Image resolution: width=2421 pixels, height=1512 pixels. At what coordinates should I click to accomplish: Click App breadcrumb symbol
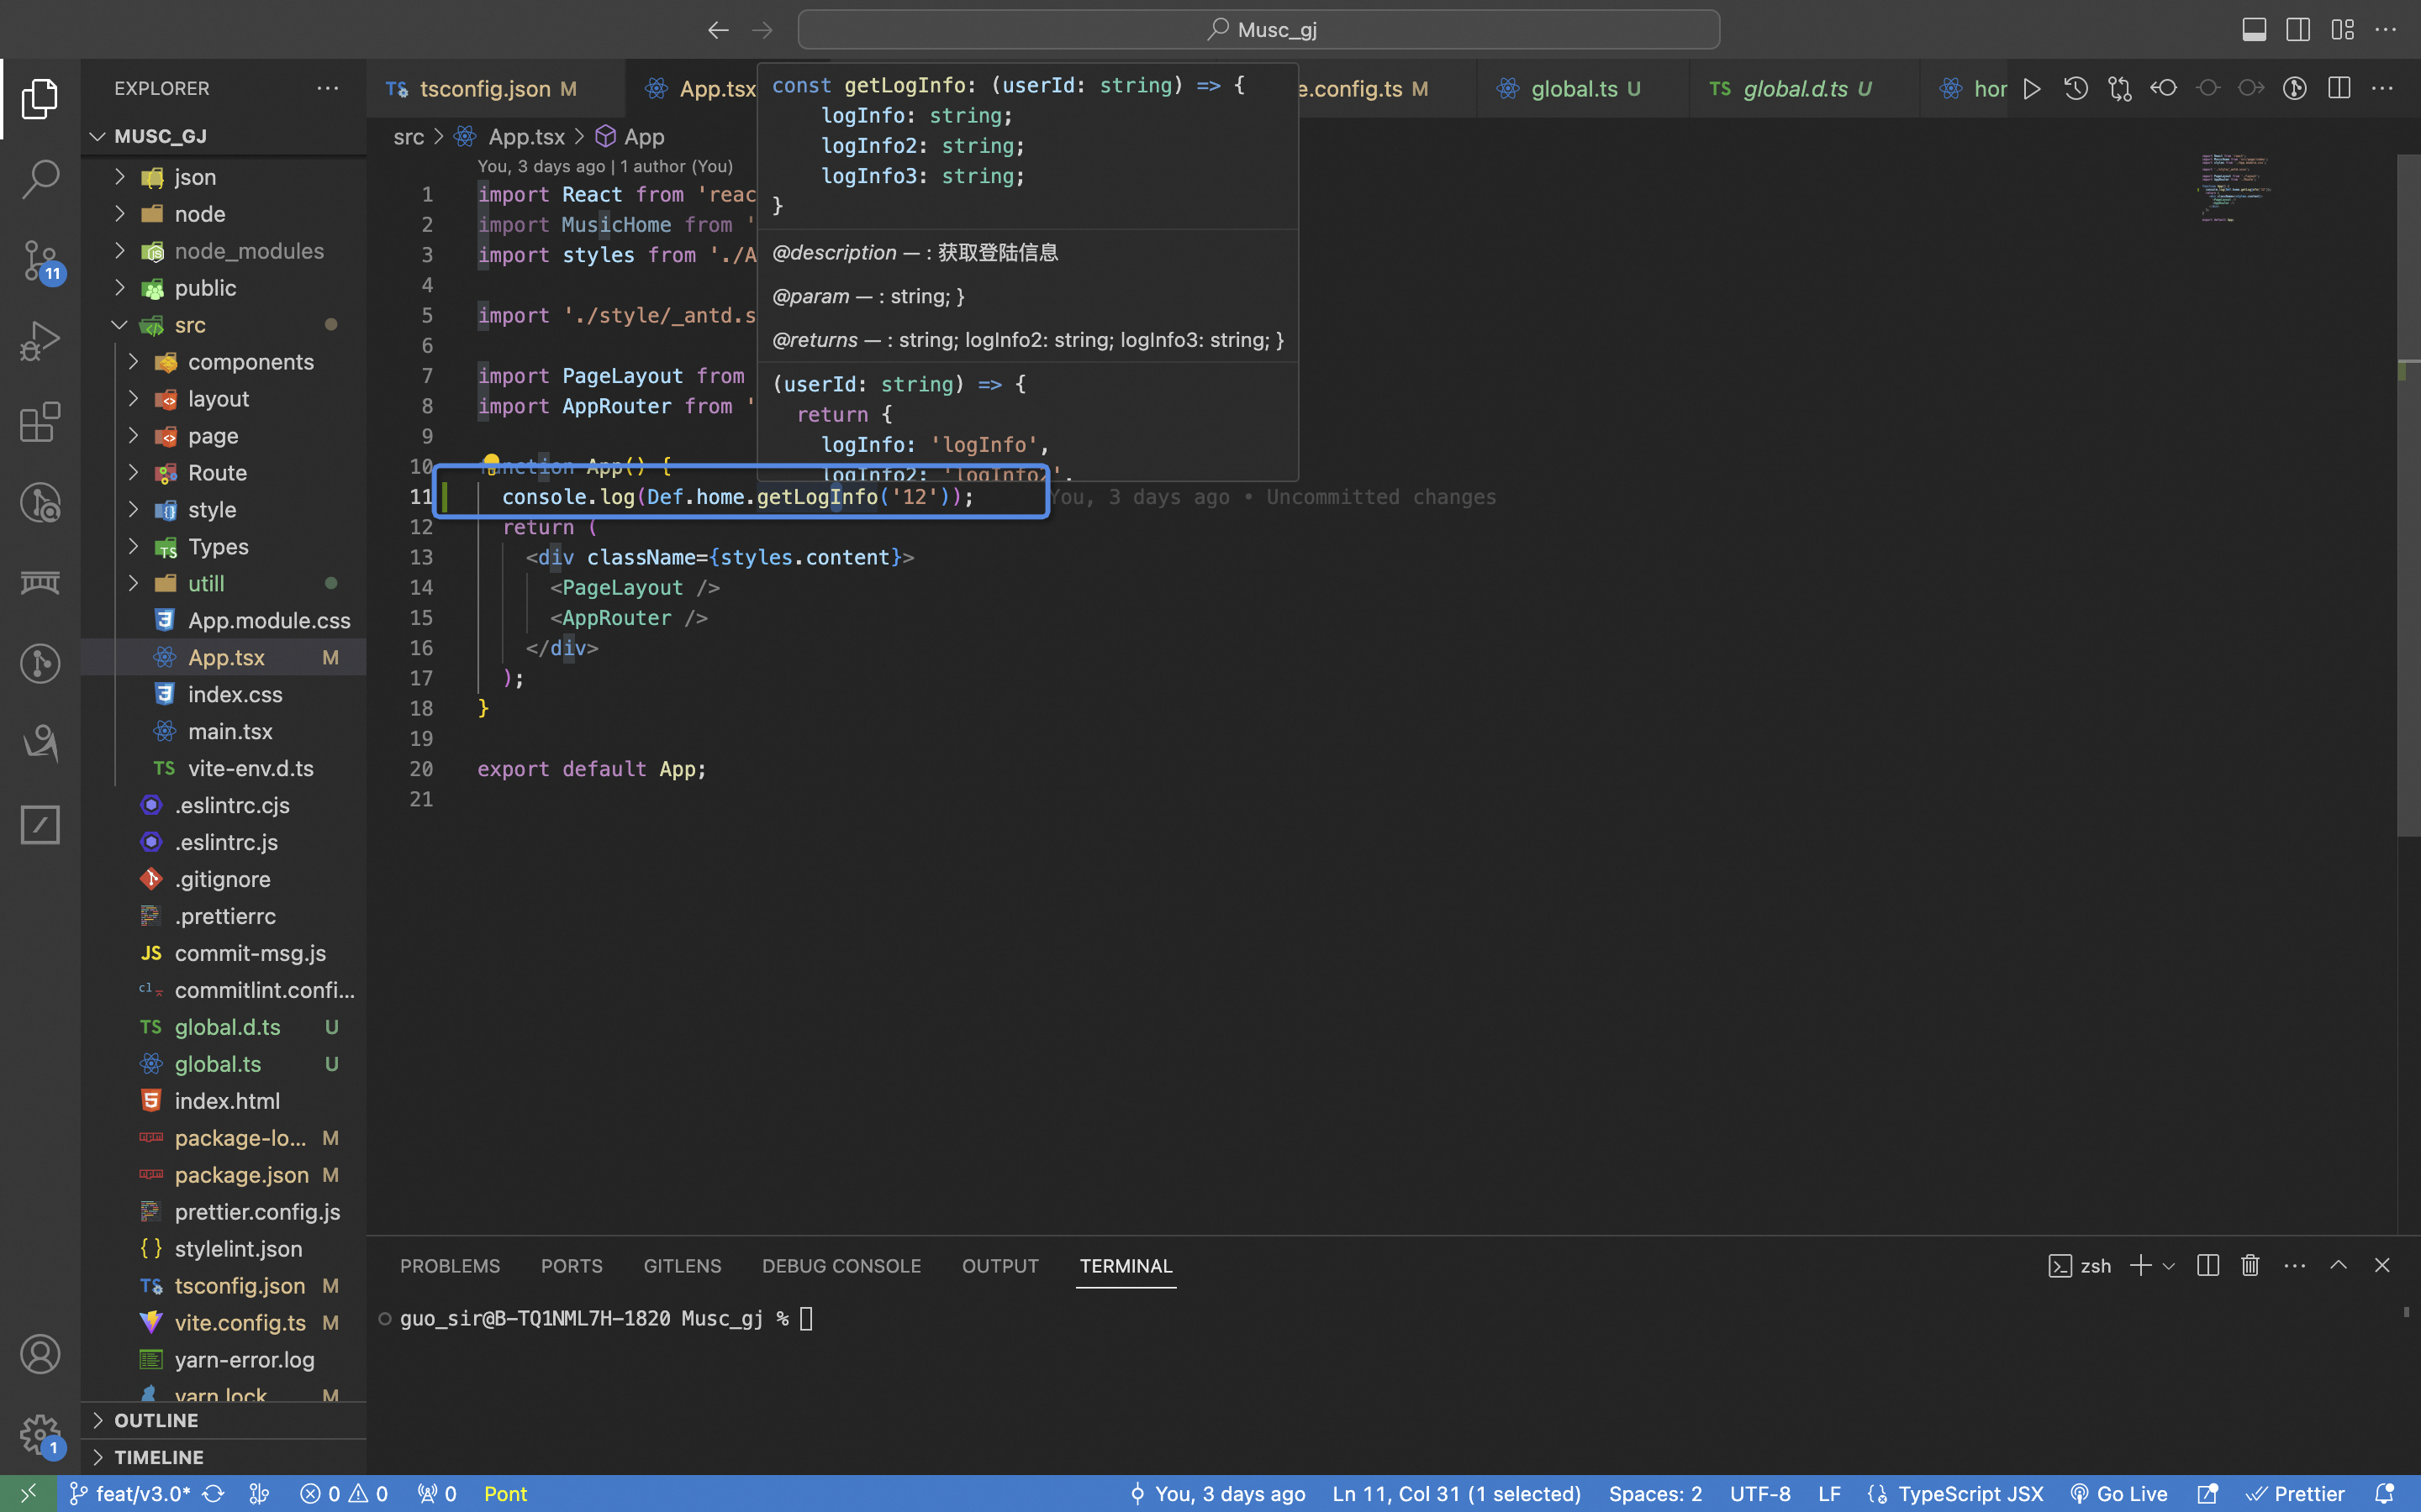(630, 137)
